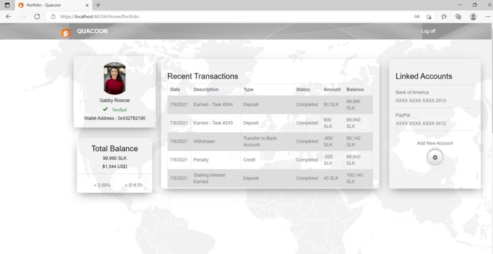Click the Add New Account label
The width and height of the screenshot is (493, 254).
(435, 143)
